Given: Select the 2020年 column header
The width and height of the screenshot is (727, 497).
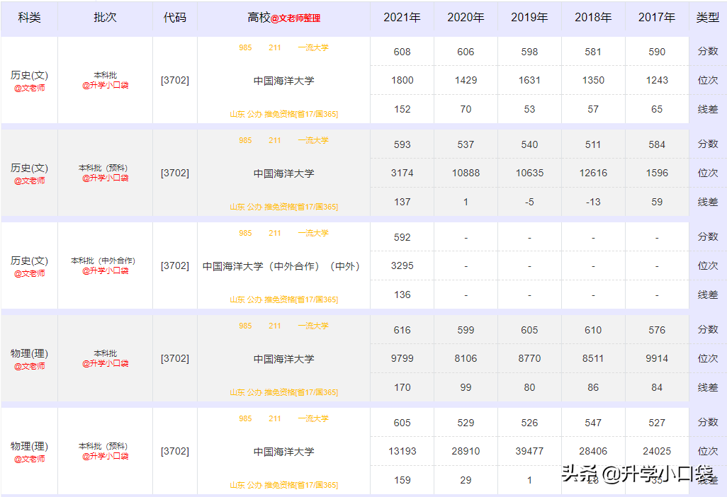Looking at the screenshot, I should 466,18.
